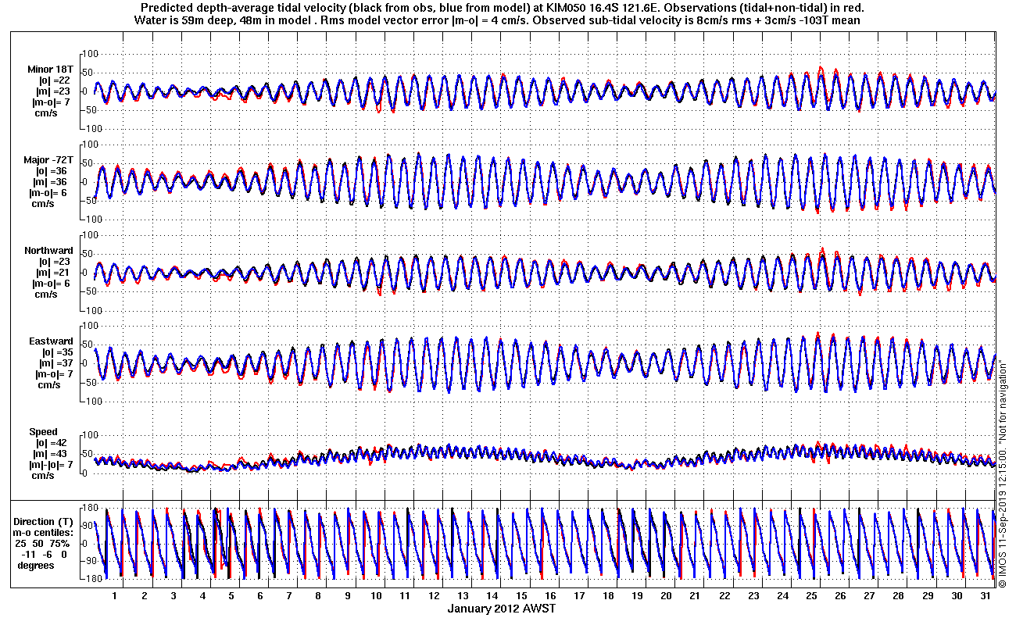The height and width of the screenshot is (625, 1016).
Task: Select day 10 on the date axis
Action: [377, 595]
